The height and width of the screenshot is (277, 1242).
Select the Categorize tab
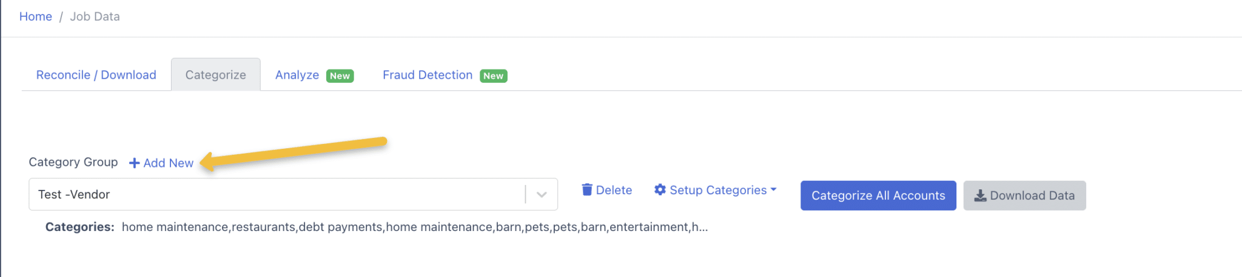pos(216,75)
